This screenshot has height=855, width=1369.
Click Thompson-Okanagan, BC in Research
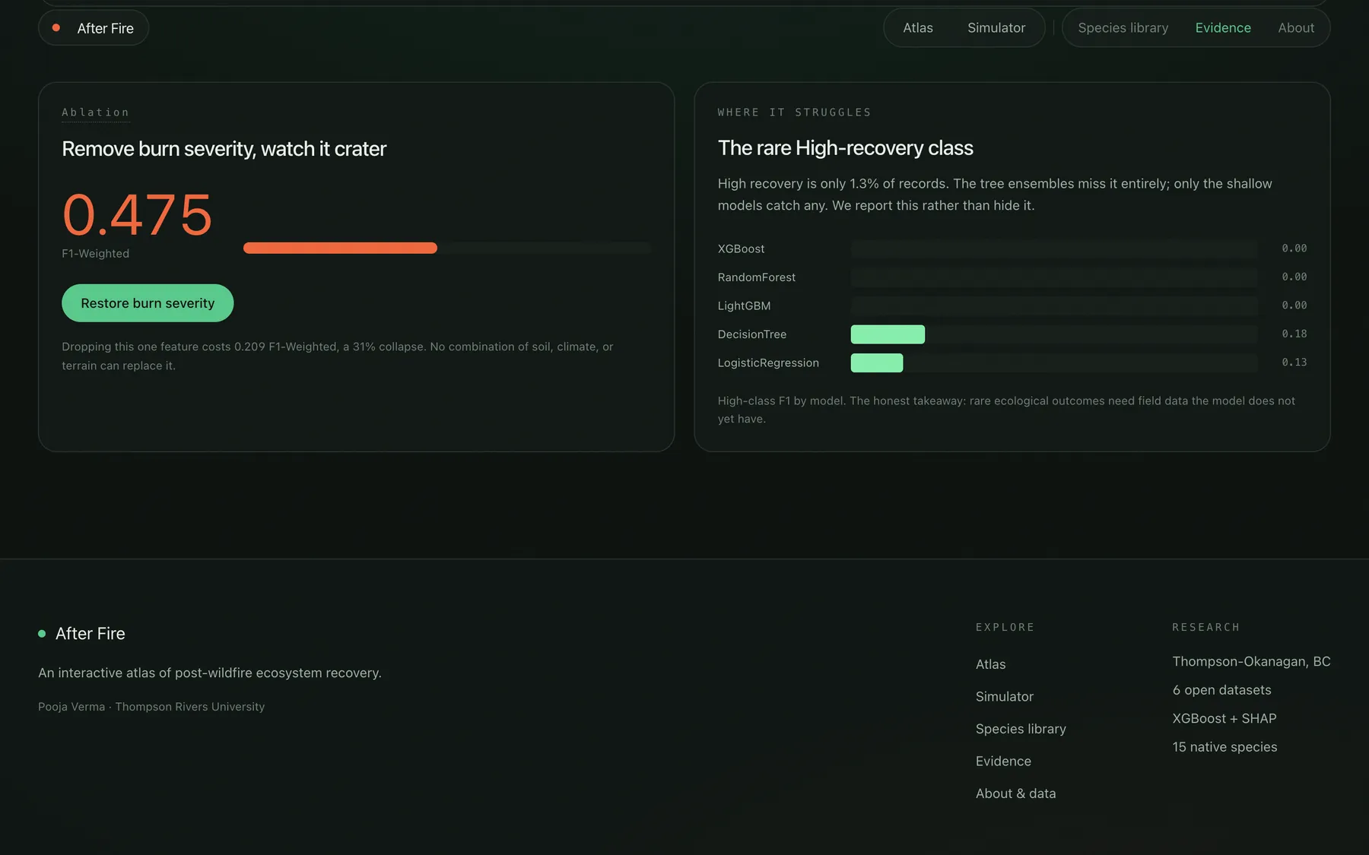(1251, 662)
